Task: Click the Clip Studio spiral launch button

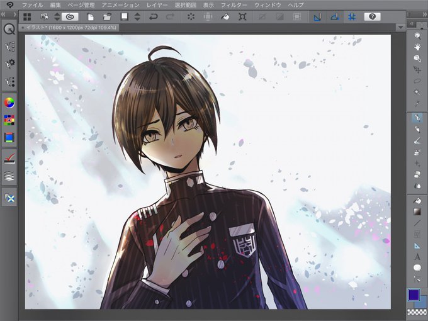Action: 70,17
